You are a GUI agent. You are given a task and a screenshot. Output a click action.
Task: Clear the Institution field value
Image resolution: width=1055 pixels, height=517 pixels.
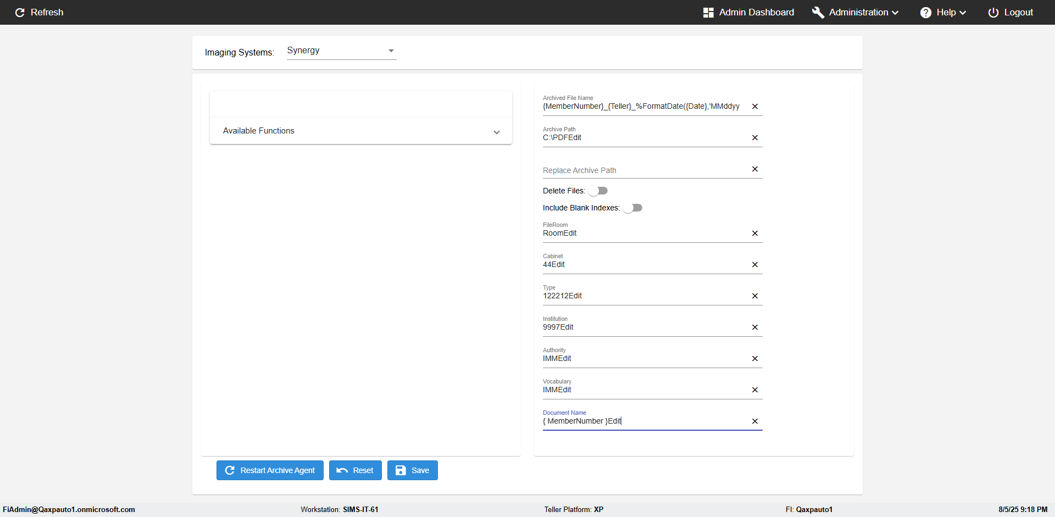tap(755, 327)
